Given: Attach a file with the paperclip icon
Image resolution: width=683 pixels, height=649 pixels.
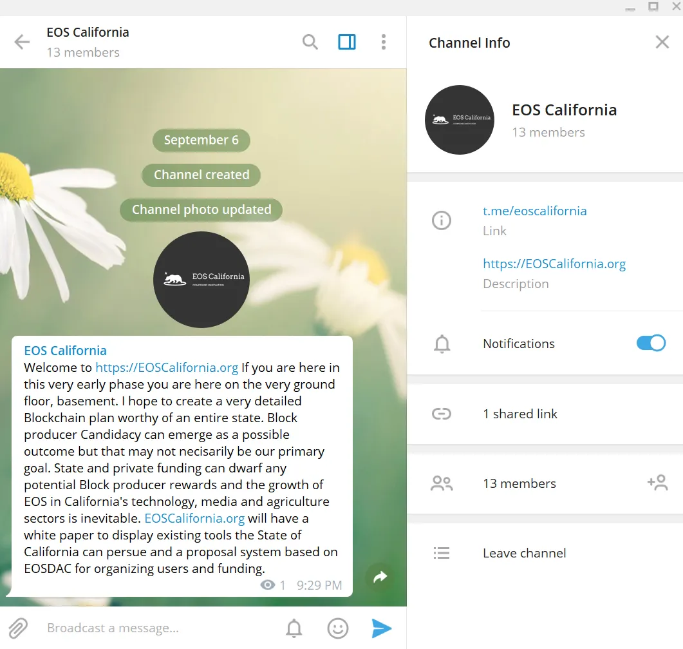Looking at the screenshot, I should coord(18,628).
